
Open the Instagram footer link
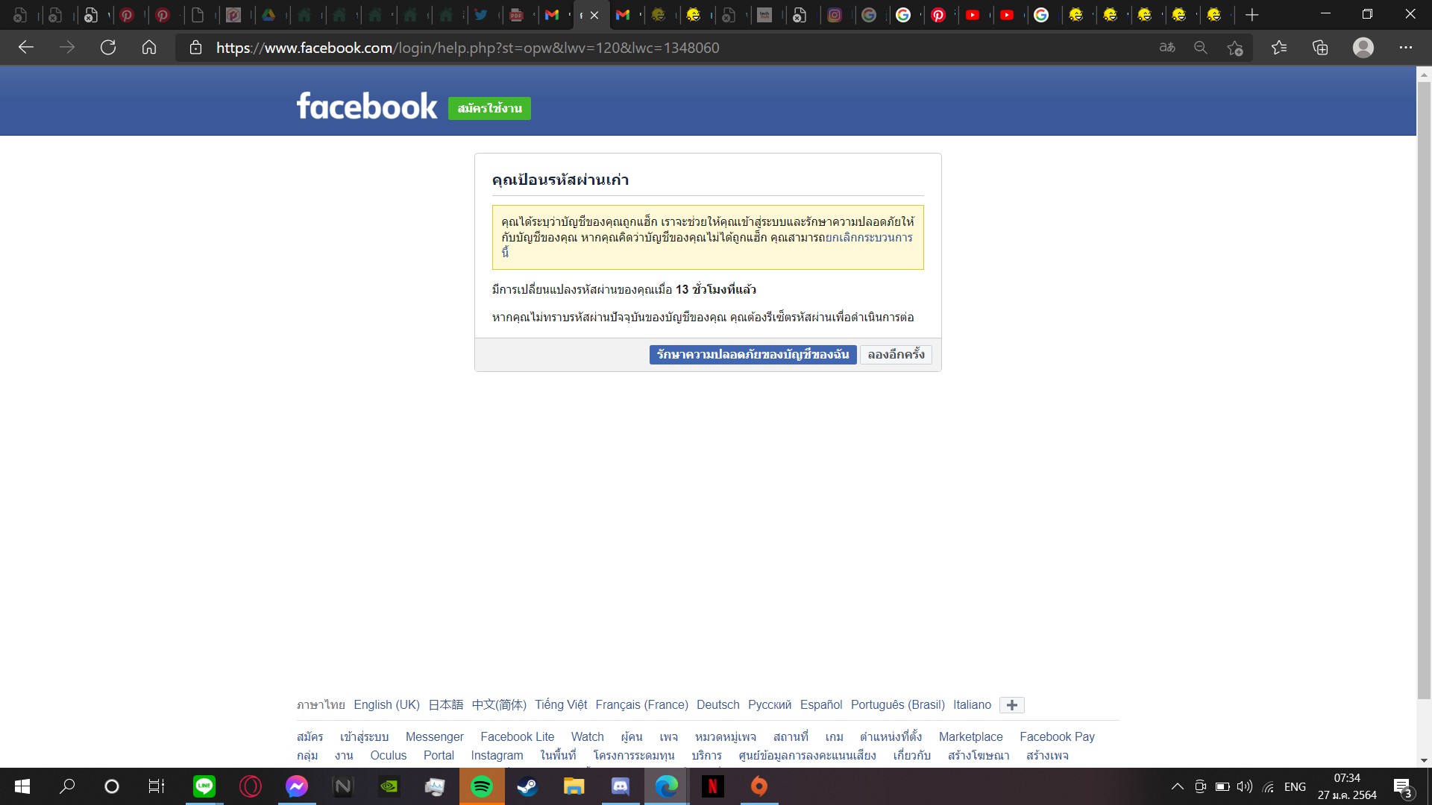[x=497, y=755]
